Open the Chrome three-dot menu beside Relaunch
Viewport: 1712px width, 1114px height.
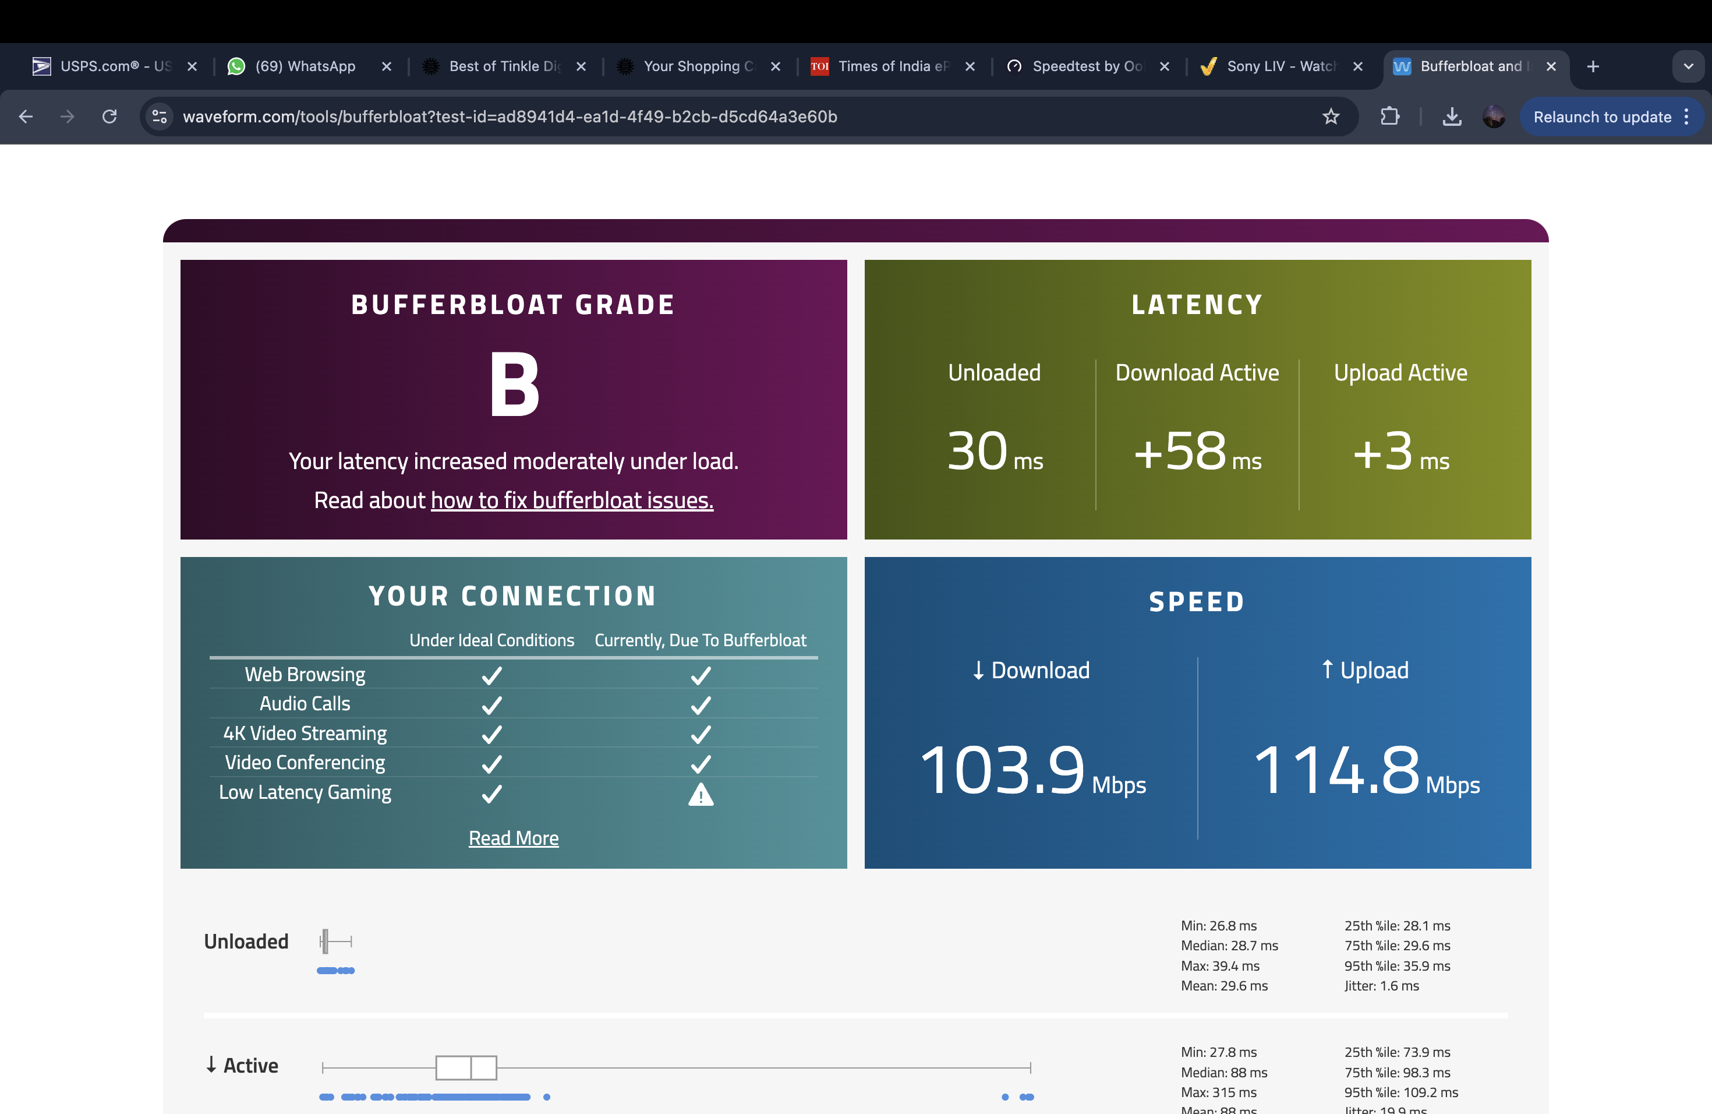1686,117
